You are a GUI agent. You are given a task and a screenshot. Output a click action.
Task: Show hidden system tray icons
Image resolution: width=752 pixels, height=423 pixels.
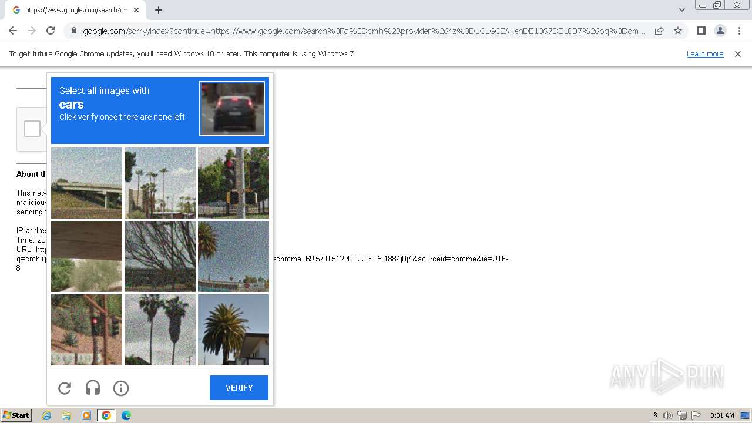click(656, 415)
